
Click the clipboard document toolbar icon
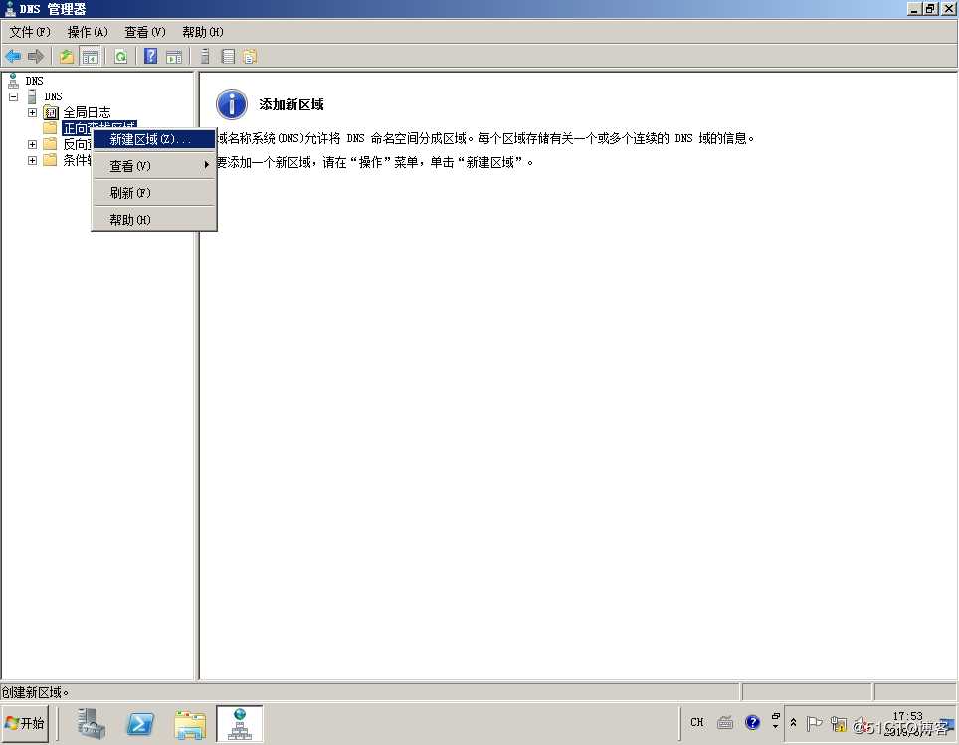click(x=250, y=57)
